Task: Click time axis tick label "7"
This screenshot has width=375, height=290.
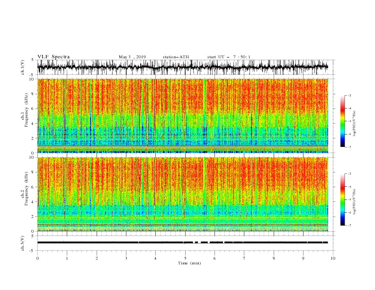Action: 244,258
